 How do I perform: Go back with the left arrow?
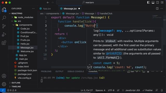click(48, 2)
